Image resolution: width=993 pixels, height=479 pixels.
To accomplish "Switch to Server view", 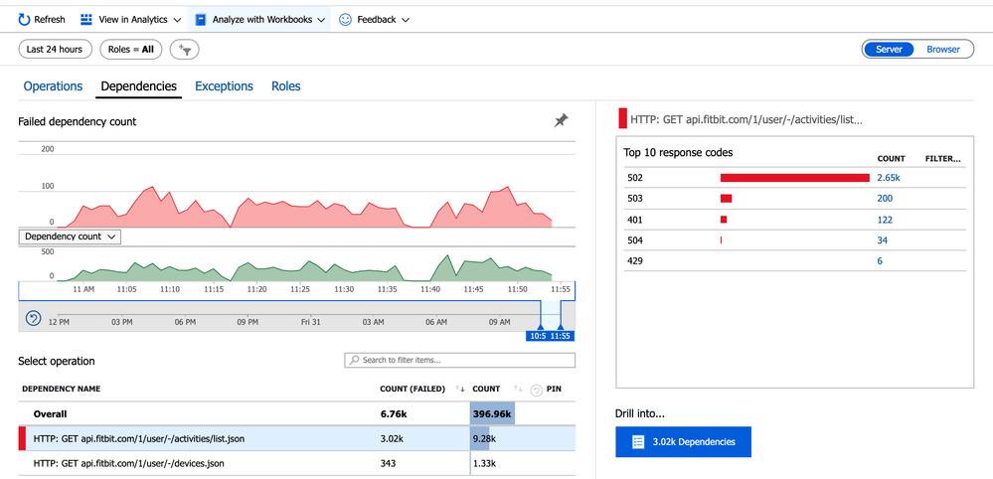I will tap(890, 50).
